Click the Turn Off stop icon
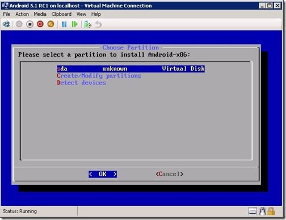The image size is (286, 220). (30, 24)
